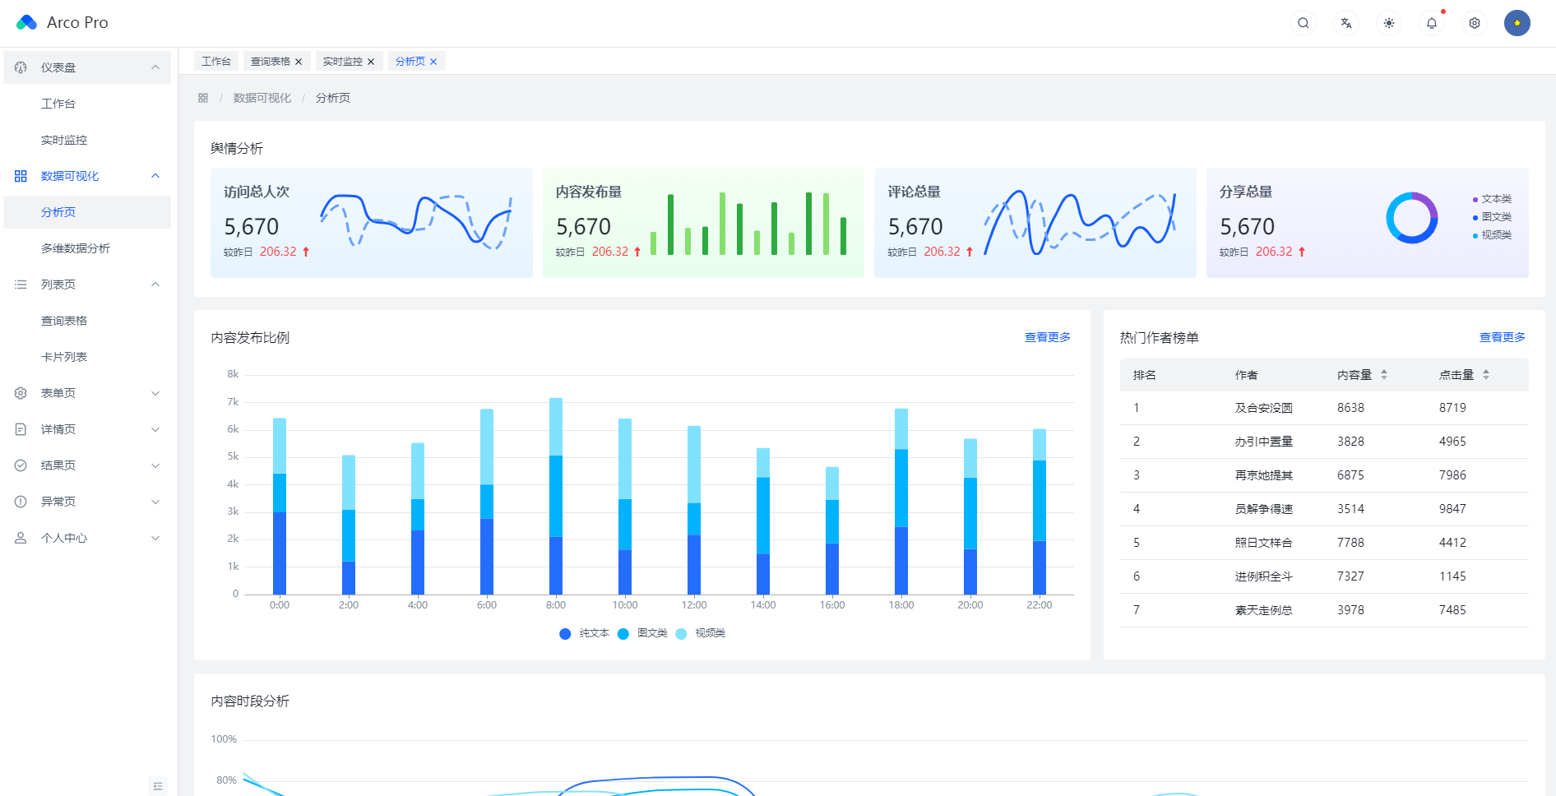Viewport: 1556px width, 796px height.
Task: Collapse the 仪表盘 menu chevron
Action: click(x=155, y=67)
